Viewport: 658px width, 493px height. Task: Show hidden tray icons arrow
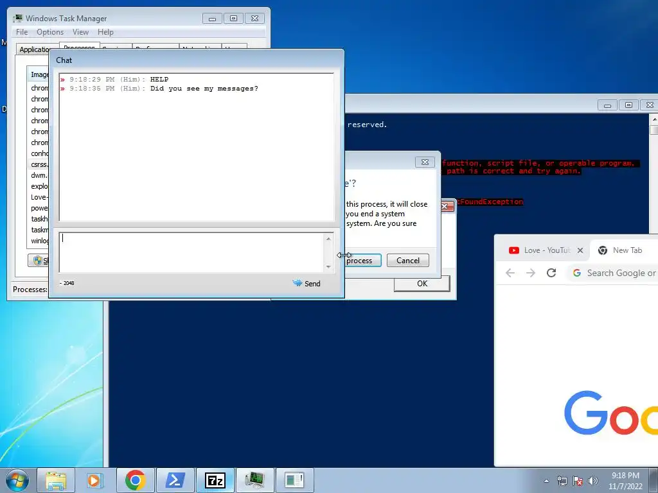point(546,481)
